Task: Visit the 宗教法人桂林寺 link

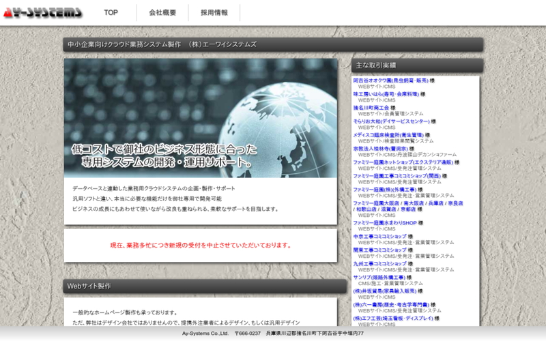Action: point(380,149)
